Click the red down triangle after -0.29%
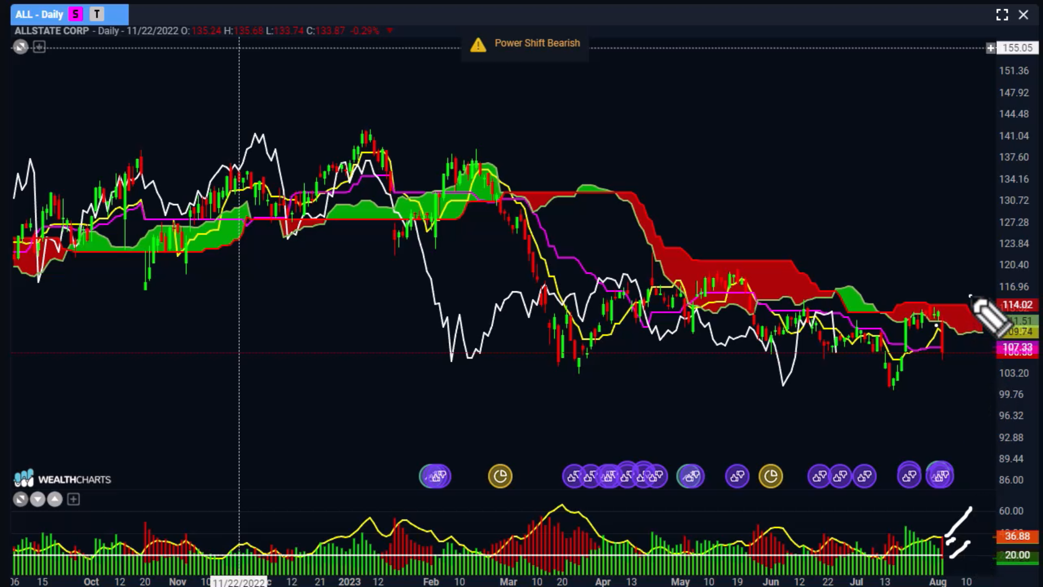Viewport: 1043px width, 587px height. tap(389, 30)
